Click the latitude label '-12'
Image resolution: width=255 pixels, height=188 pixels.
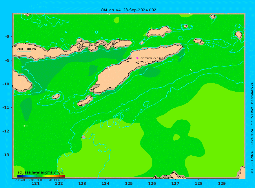tap(6, 131)
